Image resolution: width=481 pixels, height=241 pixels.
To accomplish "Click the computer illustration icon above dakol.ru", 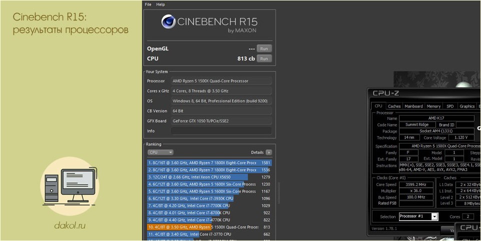I will [70, 187].
